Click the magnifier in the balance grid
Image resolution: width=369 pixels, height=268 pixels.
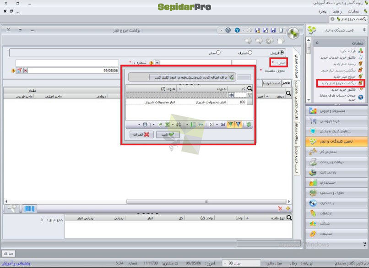point(289,218)
